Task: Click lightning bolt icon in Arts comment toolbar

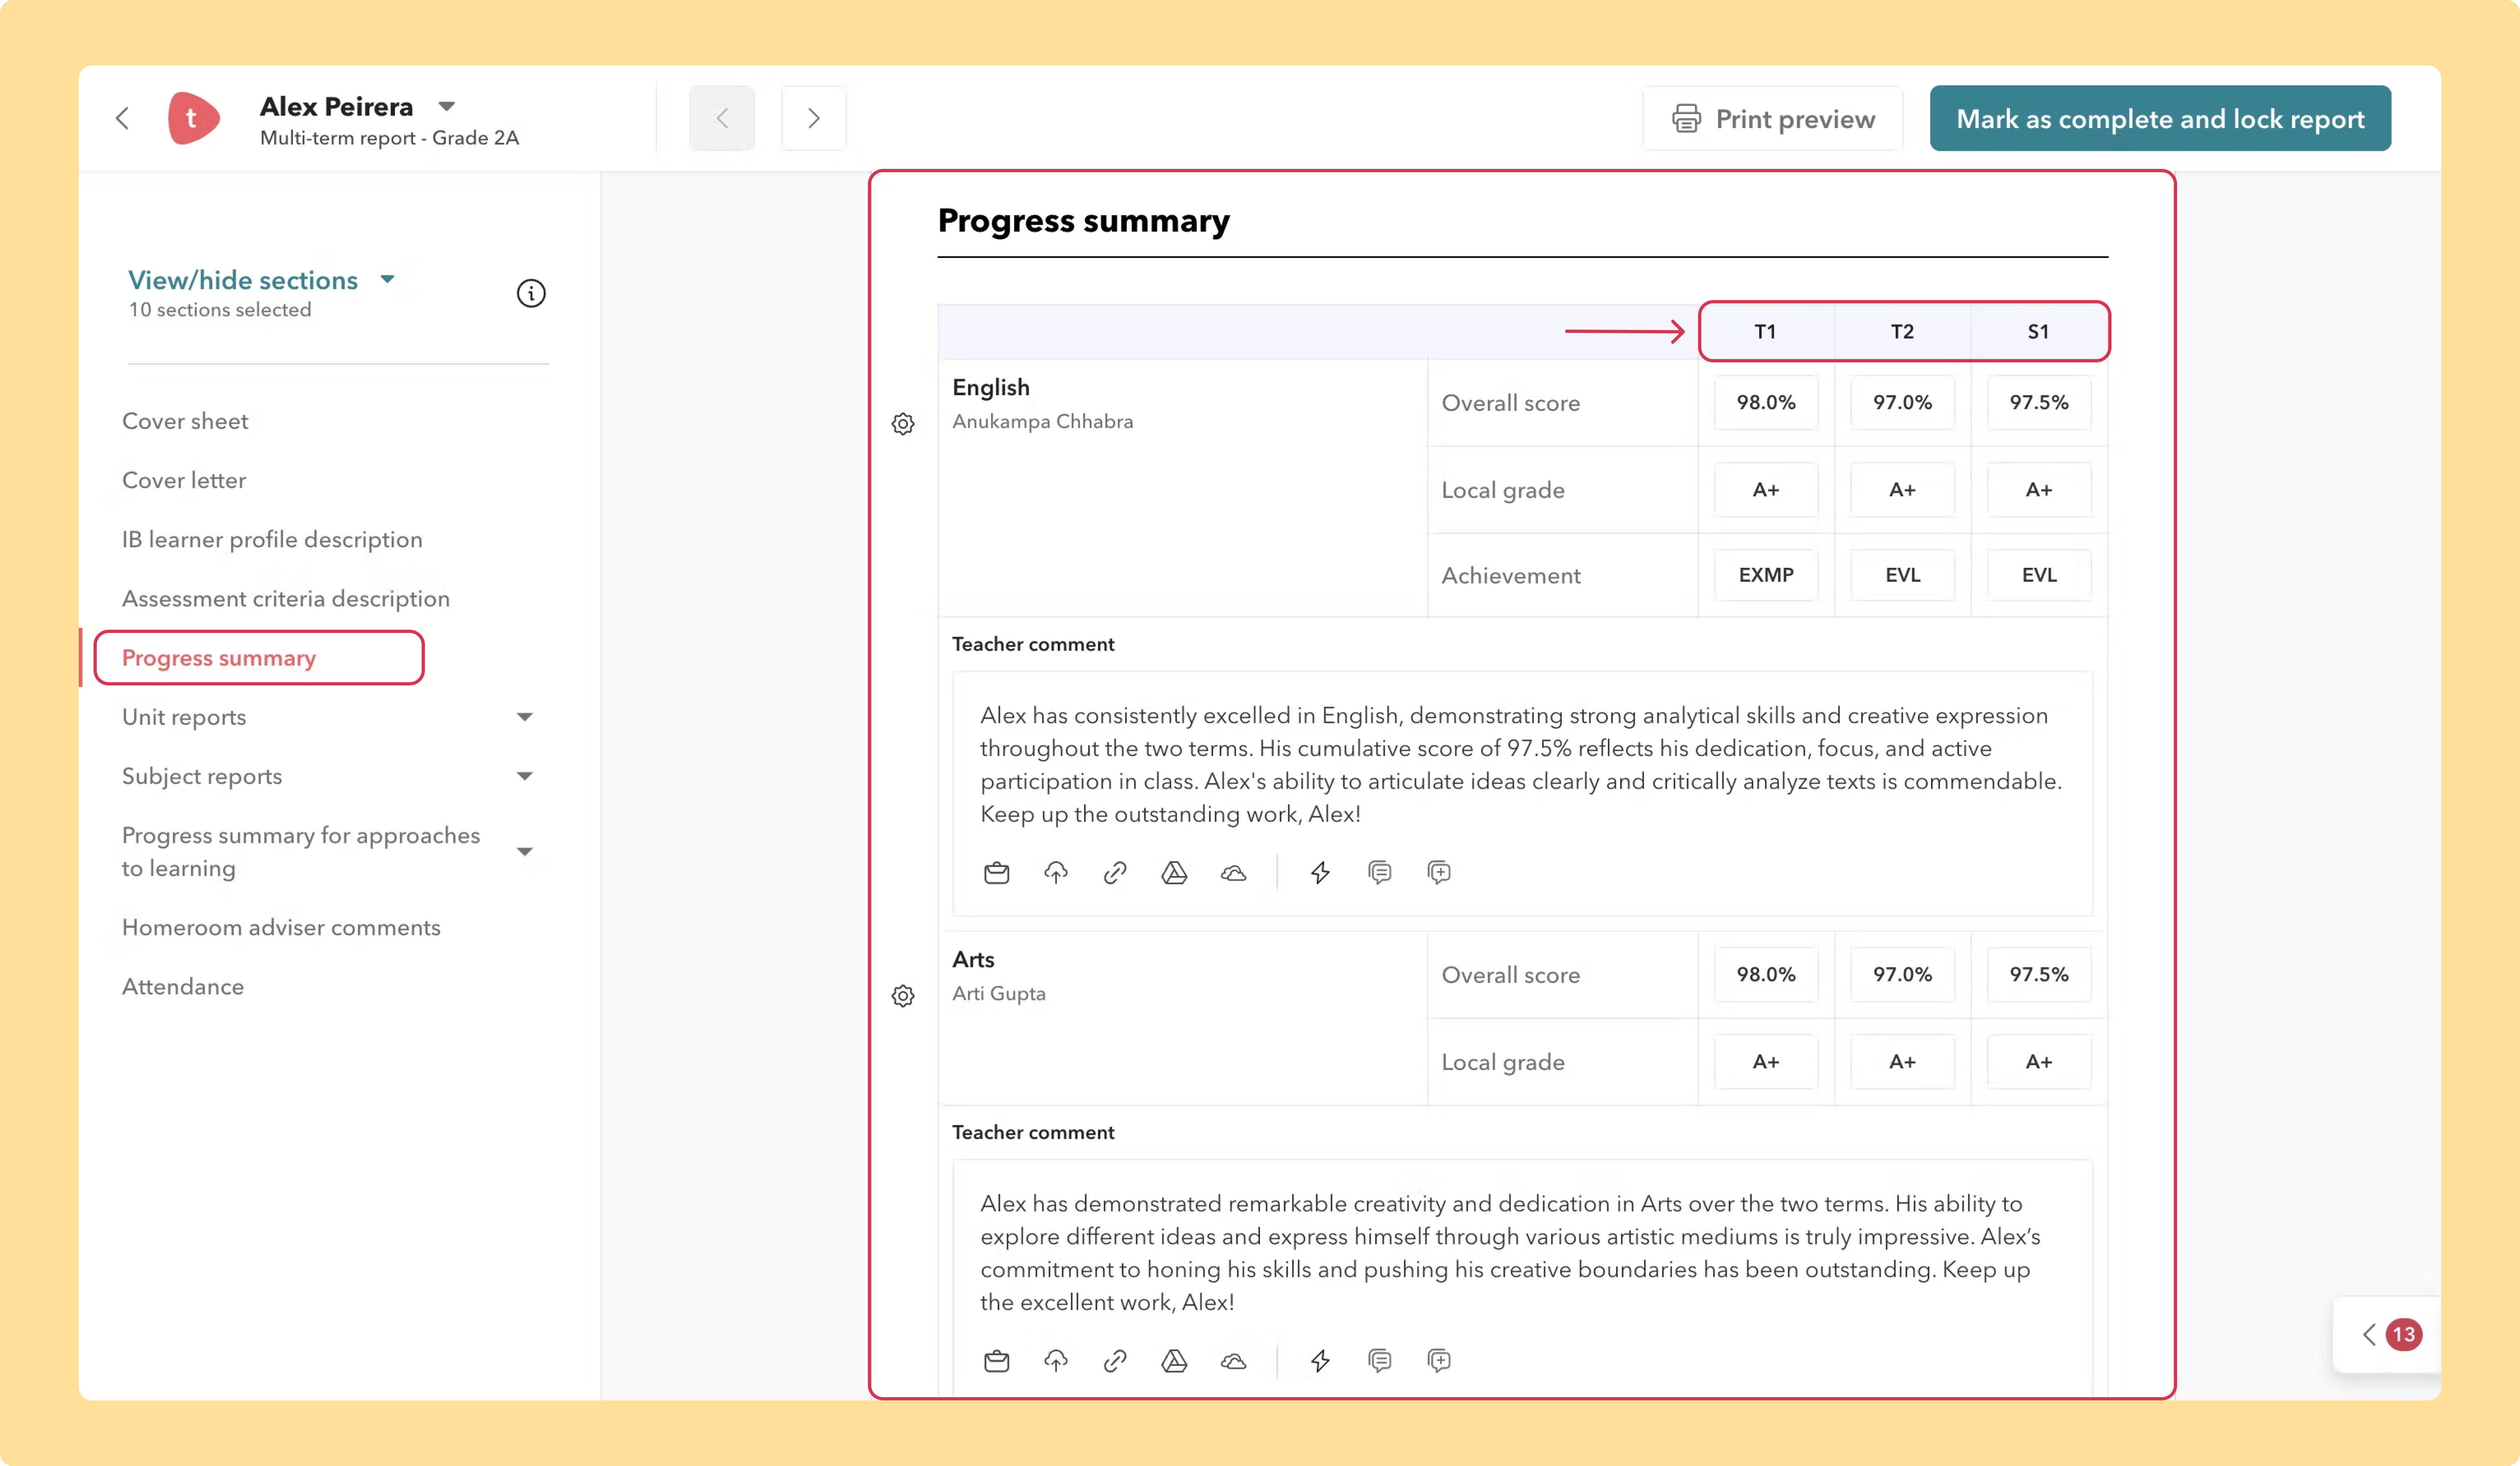Action: [x=1320, y=1360]
